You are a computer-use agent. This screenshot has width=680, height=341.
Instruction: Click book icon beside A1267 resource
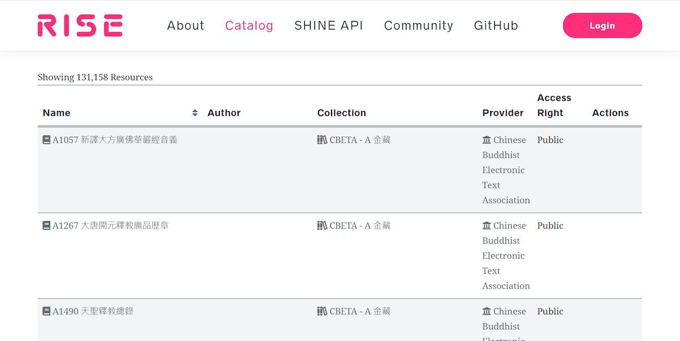click(46, 226)
